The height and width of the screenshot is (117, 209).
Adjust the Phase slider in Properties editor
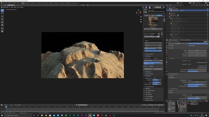click(x=197, y=84)
